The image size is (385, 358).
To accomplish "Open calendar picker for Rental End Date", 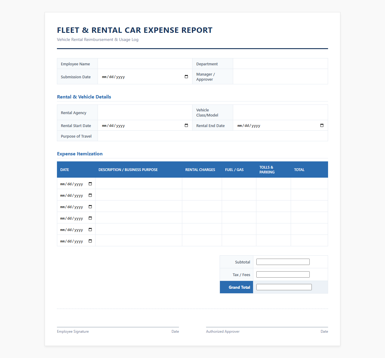I will [322, 126].
